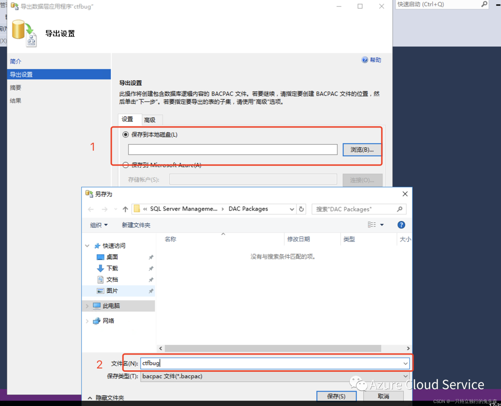Screen dimensions: 501x406
Task: Click Save As dialog back arrow
Action: [91, 209]
